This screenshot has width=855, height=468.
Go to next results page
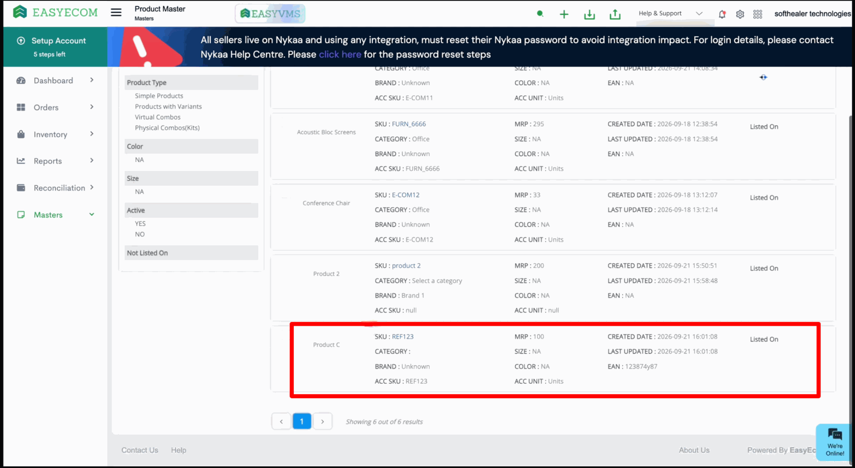[x=322, y=421]
